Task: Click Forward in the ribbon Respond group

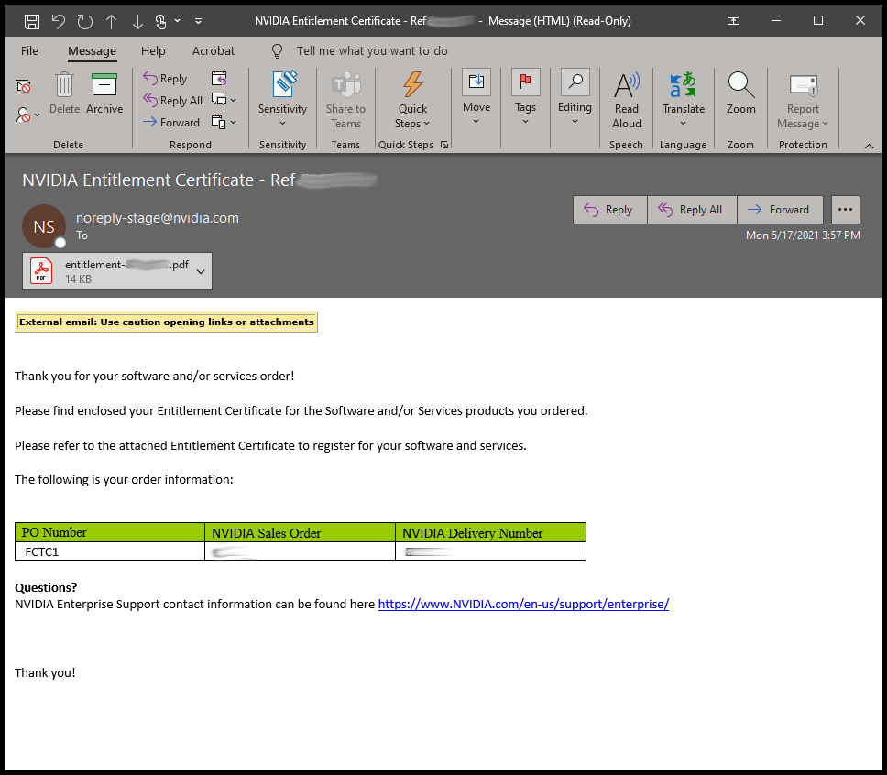Action: coord(171,122)
